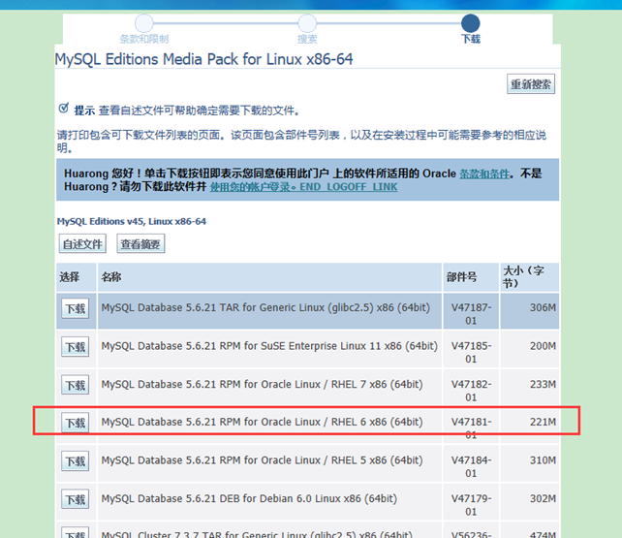This screenshot has width=622, height=538.
Task: Click the 重新搜索 button
Action: click(531, 84)
